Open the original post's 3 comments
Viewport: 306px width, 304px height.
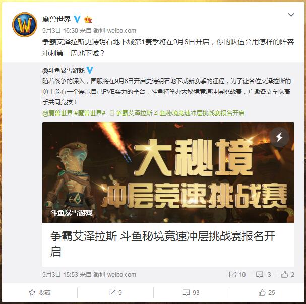click(264, 275)
